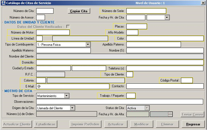Toggle Datos del Cliente Verificados checkbox

point(68,27)
